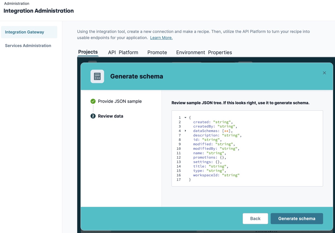The height and width of the screenshot is (233, 335).
Task: Close the Generate schema dialog
Action: tap(324, 73)
